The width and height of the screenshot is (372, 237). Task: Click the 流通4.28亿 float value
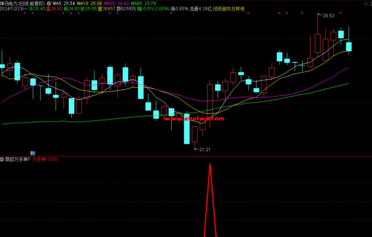(x=200, y=9)
